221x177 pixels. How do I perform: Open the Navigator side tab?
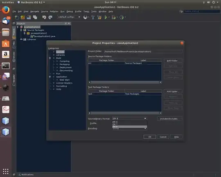click(14, 80)
